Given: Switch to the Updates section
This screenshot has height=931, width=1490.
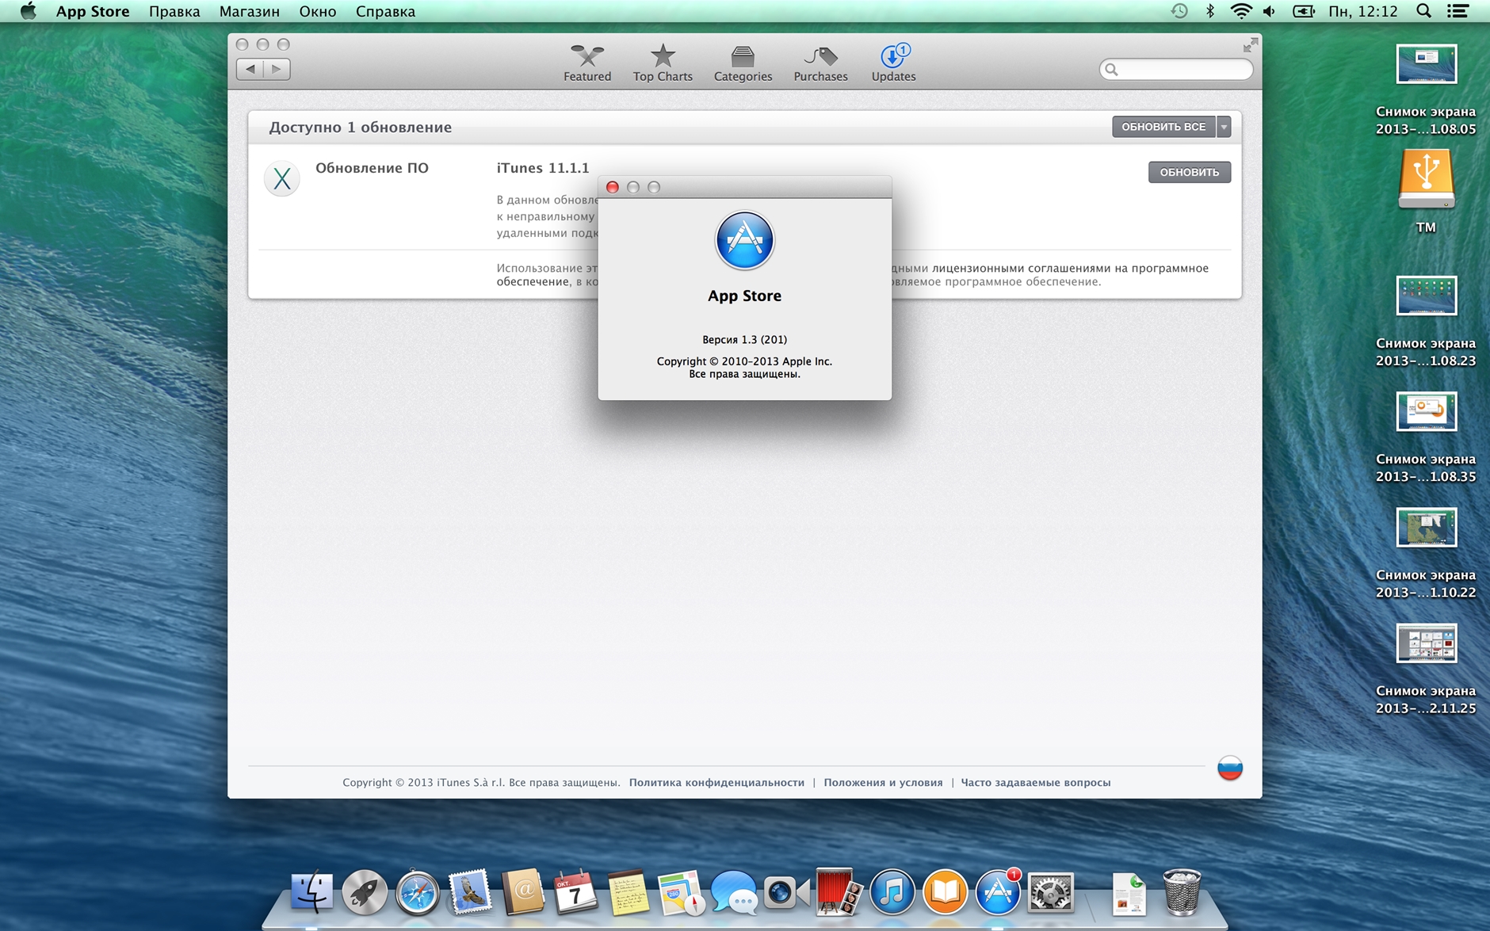Looking at the screenshot, I should pos(893,63).
